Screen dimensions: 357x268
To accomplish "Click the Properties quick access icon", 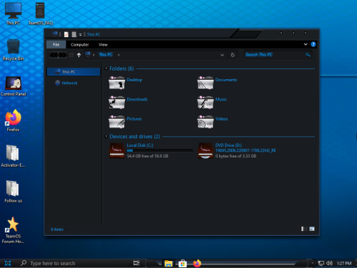I will (x=66, y=34).
